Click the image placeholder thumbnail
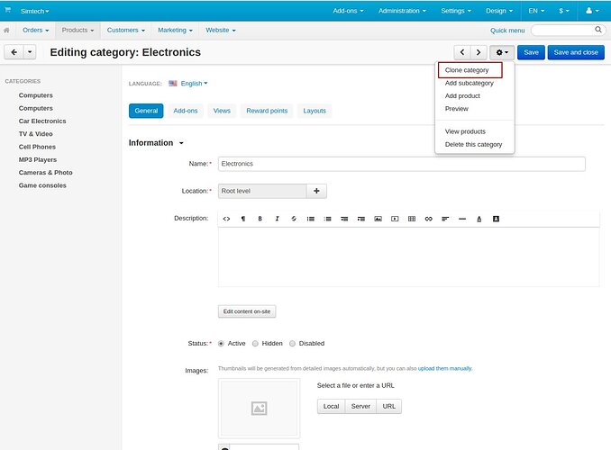 tap(260, 409)
